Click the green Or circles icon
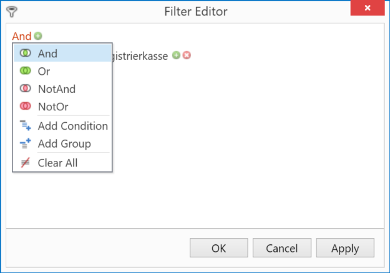Image resolution: width=390 pixels, height=273 pixels. (25, 71)
